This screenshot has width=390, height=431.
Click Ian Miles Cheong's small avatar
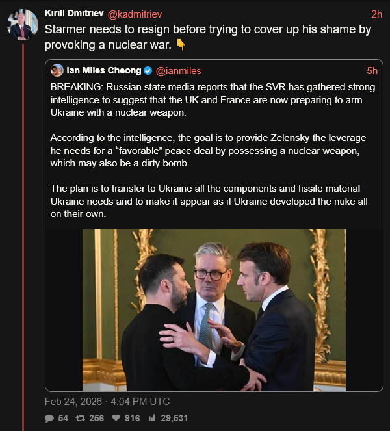click(x=57, y=70)
